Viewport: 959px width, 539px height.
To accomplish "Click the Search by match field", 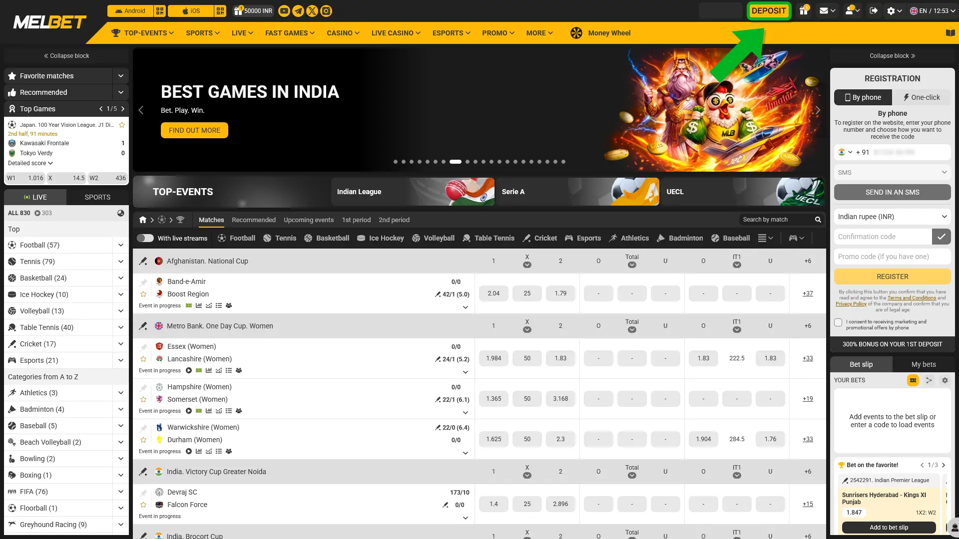I will [x=777, y=220].
